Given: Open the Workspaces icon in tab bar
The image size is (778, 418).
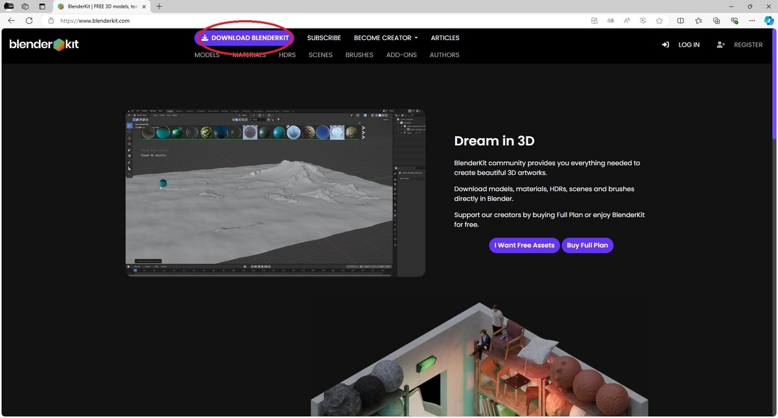Looking at the screenshot, I should coord(25,6).
